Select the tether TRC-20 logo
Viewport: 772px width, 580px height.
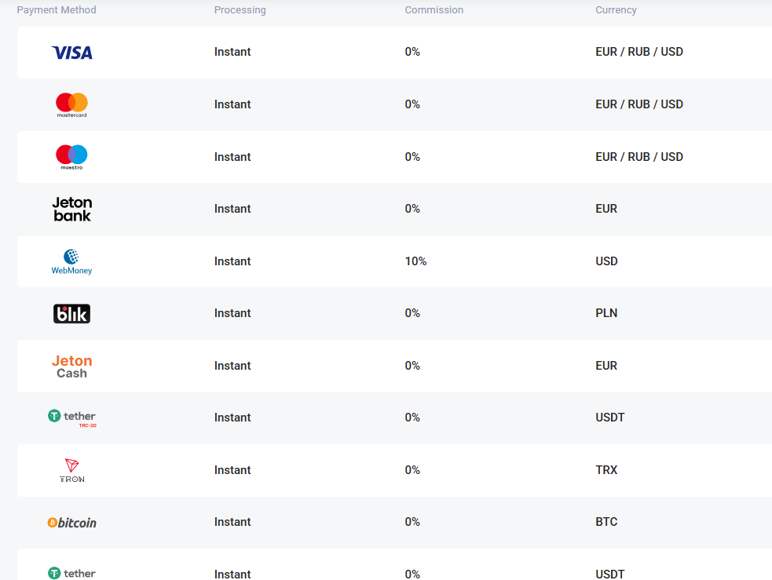pos(71,418)
